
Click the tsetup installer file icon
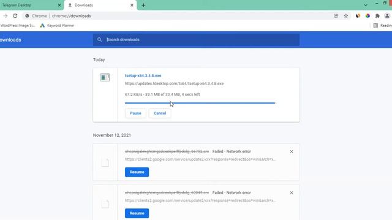tap(105, 78)
